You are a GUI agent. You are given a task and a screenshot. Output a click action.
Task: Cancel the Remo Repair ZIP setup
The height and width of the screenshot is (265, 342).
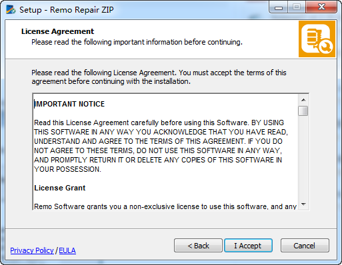pos(305,246)
